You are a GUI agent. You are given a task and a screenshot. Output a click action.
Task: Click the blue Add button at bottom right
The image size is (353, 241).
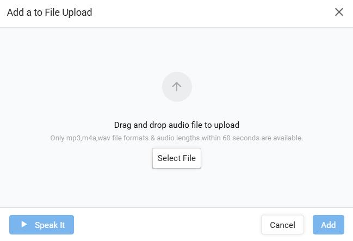[328, 225]
